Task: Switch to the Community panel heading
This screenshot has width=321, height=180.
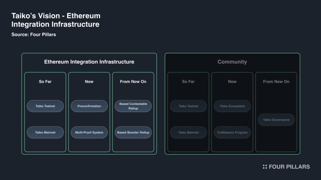Action: (x=232, y=62)
